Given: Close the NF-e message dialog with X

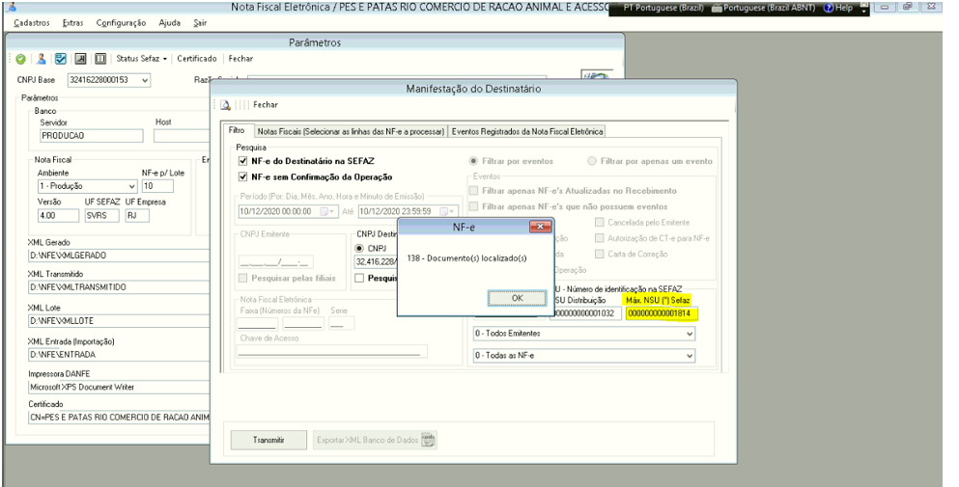Looking at the screenshot, I should point(540,228).
